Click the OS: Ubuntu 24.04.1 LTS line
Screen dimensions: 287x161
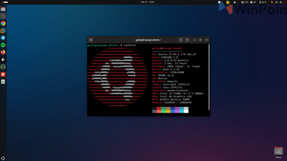tap(174, 54)
